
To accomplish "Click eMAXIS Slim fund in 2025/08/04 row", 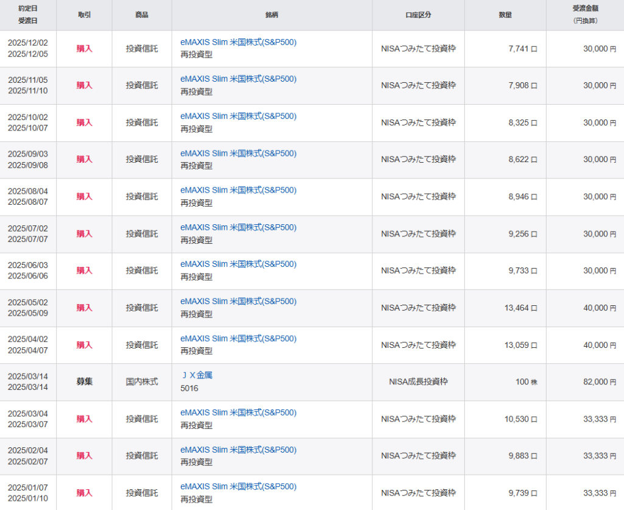I will pyautogui.click(x=238, y=190).
